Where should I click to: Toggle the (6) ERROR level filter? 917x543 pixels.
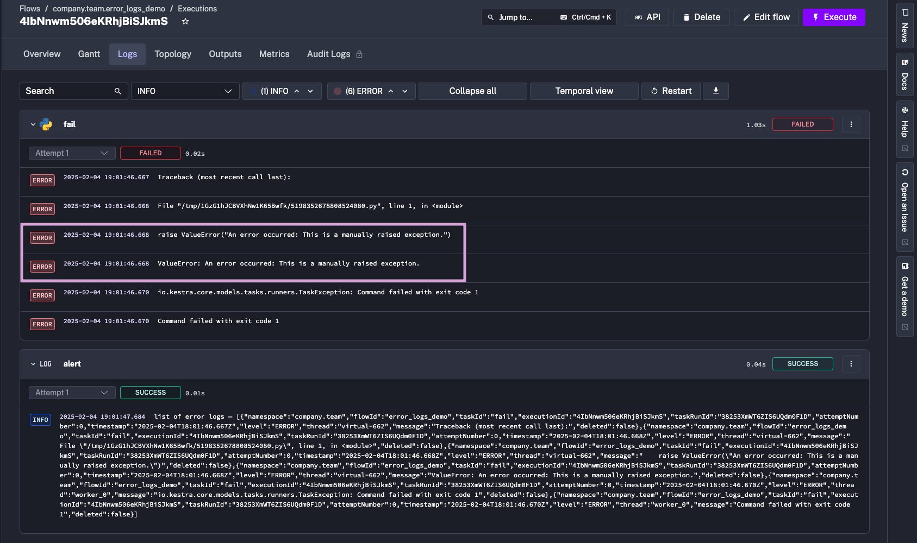364,91
